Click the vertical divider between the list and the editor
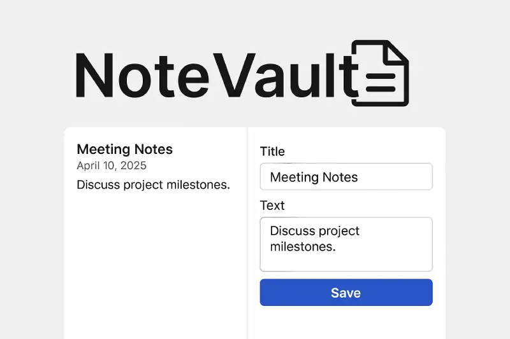This screenshot has height=339, width=510. pyautogui.click(x=247, y=233)
